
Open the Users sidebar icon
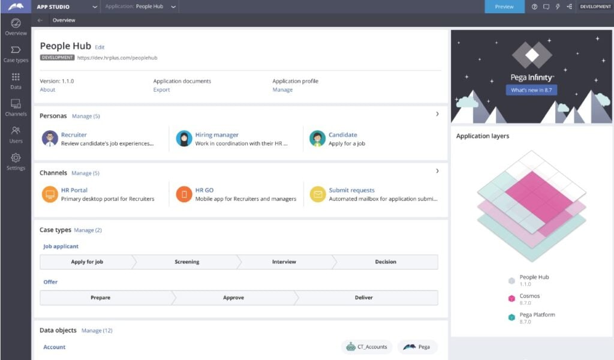click(16, 134)
